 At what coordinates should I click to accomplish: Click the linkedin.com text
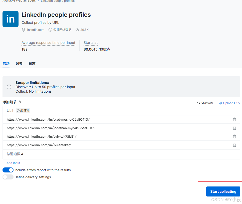coord(35,30)
